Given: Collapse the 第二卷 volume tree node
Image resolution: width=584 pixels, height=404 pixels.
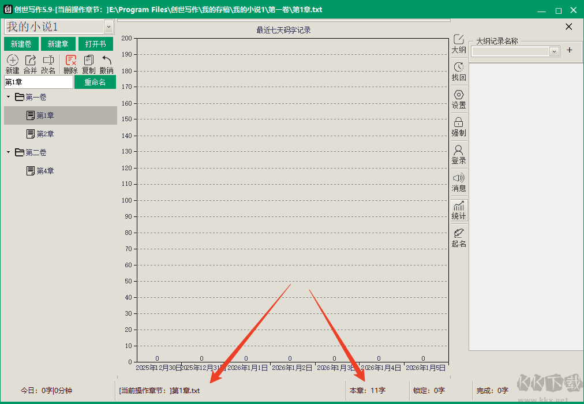Looking at the screenshot, I should click(8, 152).
